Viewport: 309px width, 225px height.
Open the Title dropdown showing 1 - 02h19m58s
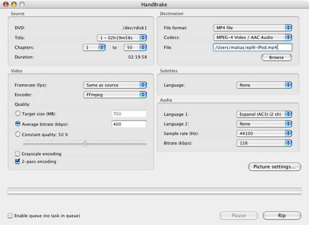[122, 38]
